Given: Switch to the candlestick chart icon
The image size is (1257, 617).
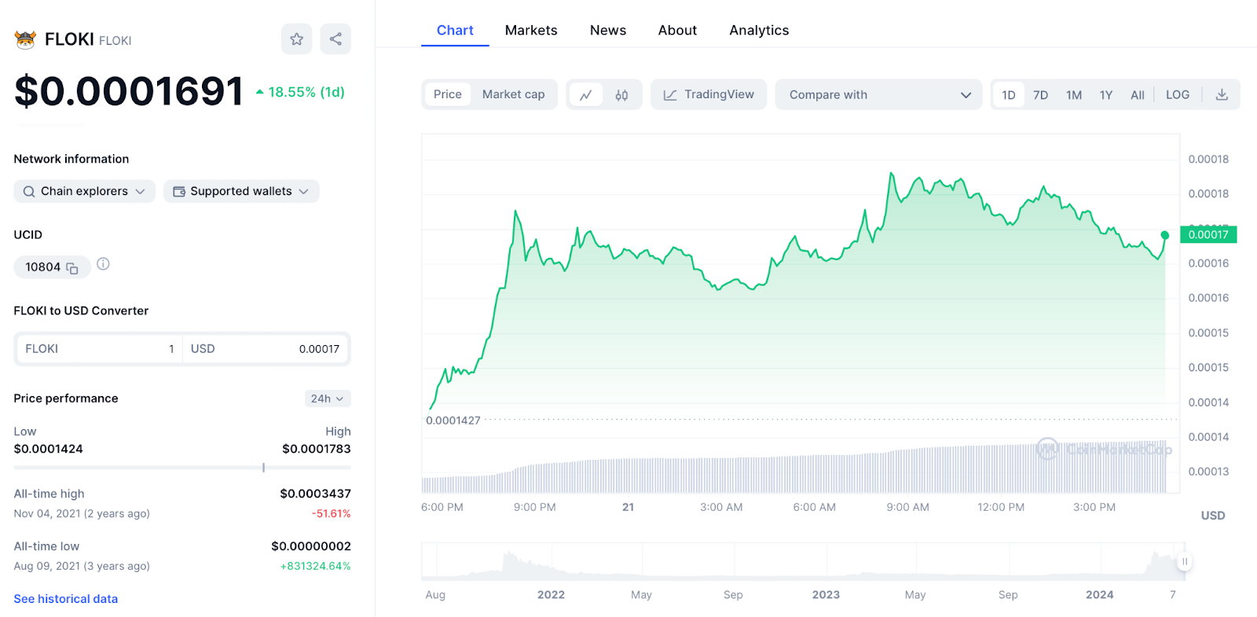Looking at the screenshot, I should point(621,94).
